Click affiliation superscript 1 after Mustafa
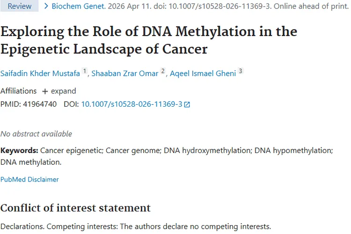351x234 pixels. tap(85, 71)
